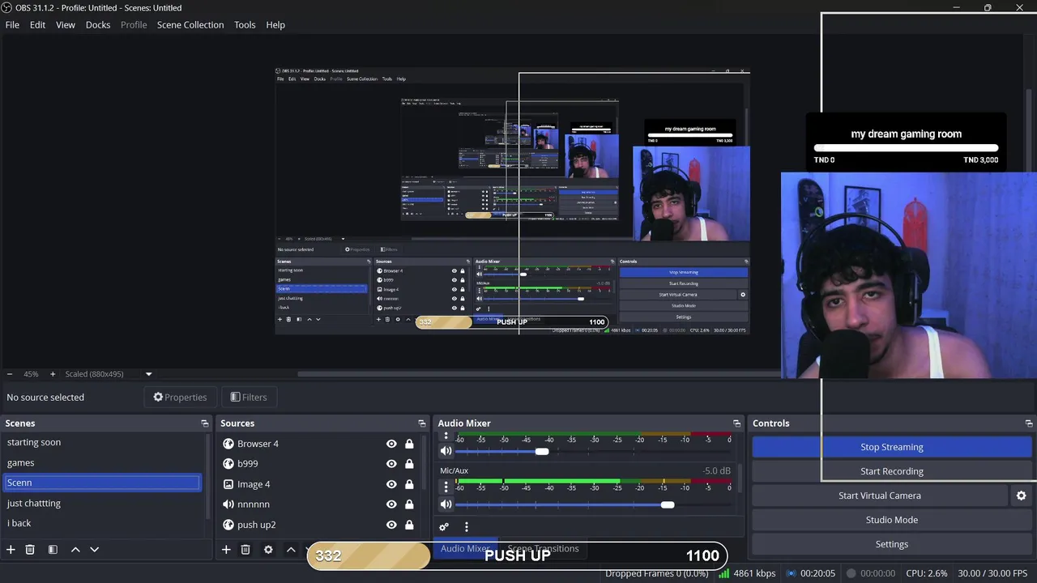Unlock the nnnnnn source
Screen dimensions: 1037x583
(x=409, y=504)
